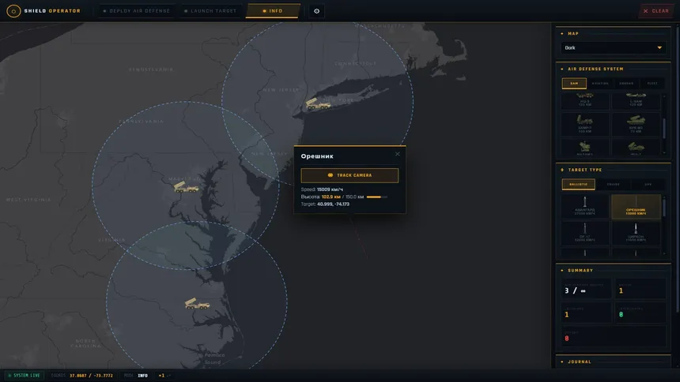Click the crosshair locate icon in toolbar
The image size is (680, 382).
316,11
